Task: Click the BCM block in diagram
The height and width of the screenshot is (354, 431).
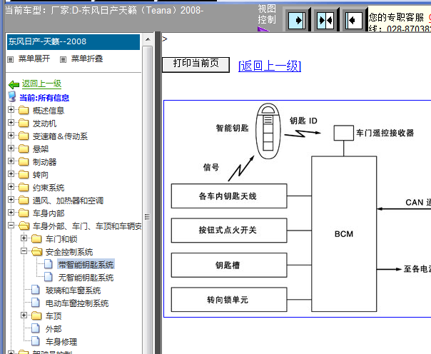Action: (x=344, y=234)
